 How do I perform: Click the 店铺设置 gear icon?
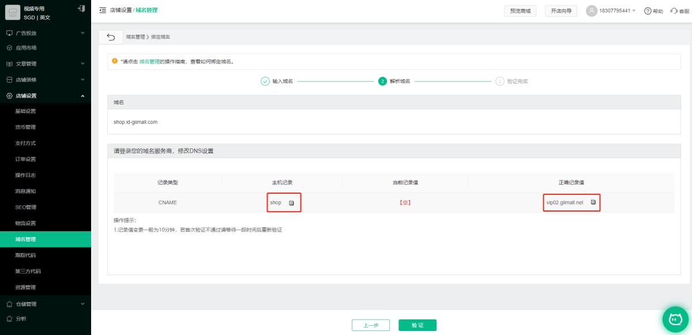[9, 96]
